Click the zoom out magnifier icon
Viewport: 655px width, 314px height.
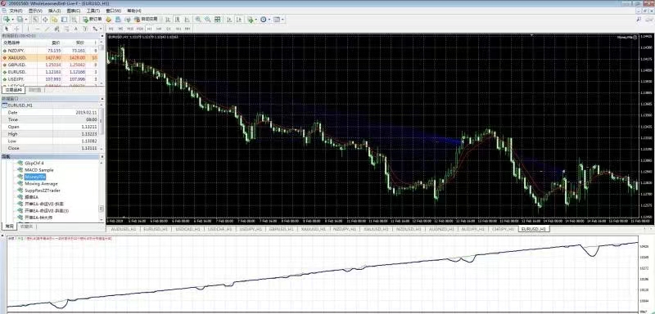pyautogui.click(x=208, y=19)
